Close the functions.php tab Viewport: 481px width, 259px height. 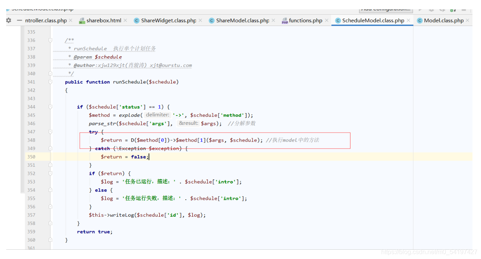point(327,21)
